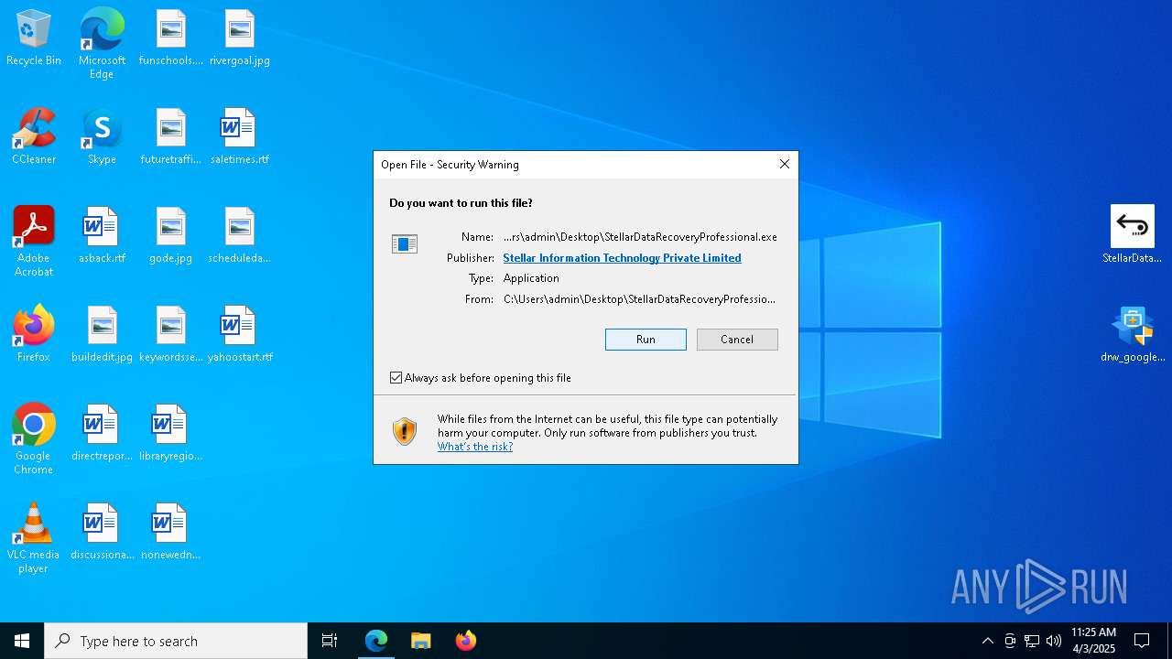Click the file name path text in dialog

coord(640,237)
